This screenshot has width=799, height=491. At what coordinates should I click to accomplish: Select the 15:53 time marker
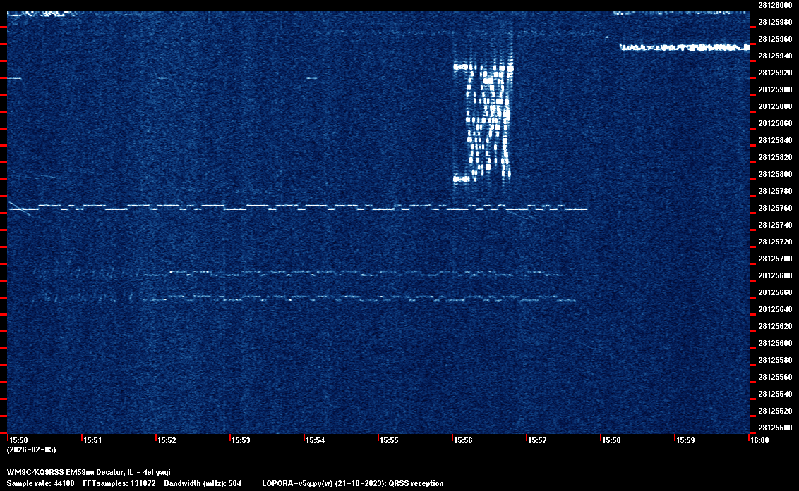pos(241,440)
